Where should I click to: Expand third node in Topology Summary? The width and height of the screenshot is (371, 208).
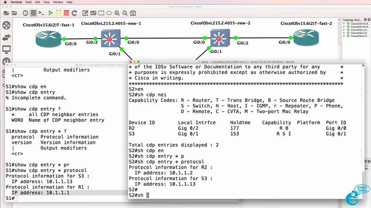(344, 29)
